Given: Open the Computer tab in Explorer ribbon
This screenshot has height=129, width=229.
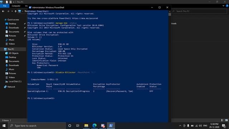Looking at the screenshot, I should tap(16, 6).
